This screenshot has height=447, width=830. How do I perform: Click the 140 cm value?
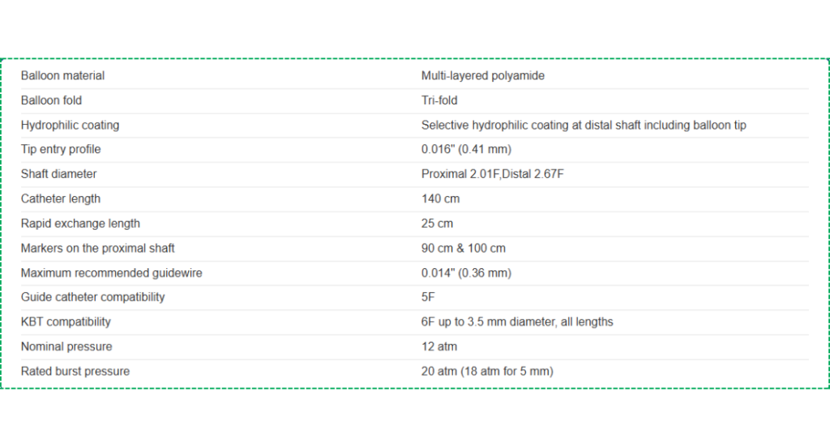pyautogui.click(x=440, y=199)
